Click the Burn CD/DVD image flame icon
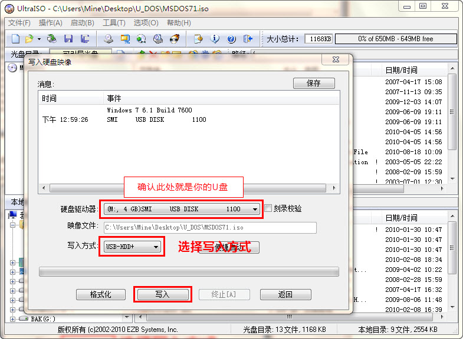 click(x=175, y=39)
